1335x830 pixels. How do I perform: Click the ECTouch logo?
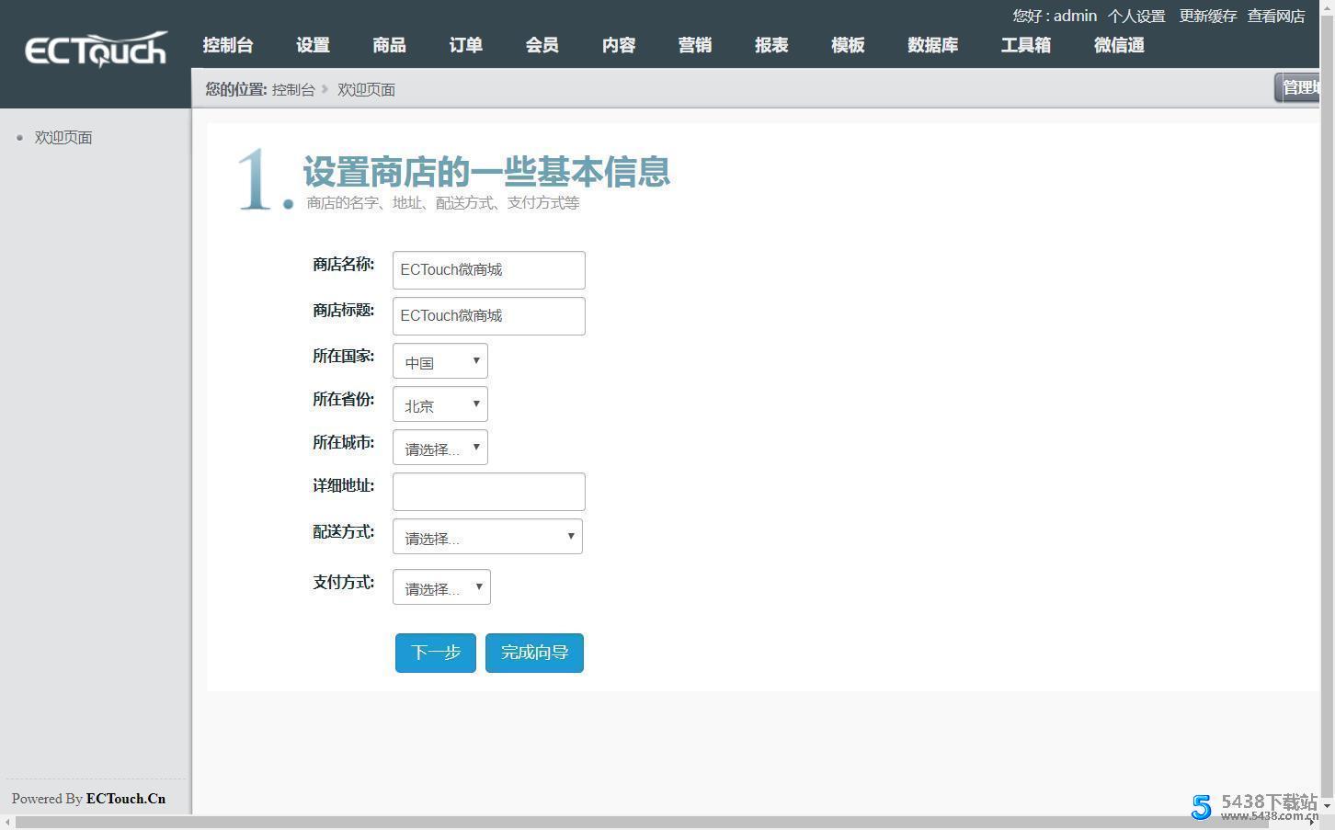pos(96,50)
